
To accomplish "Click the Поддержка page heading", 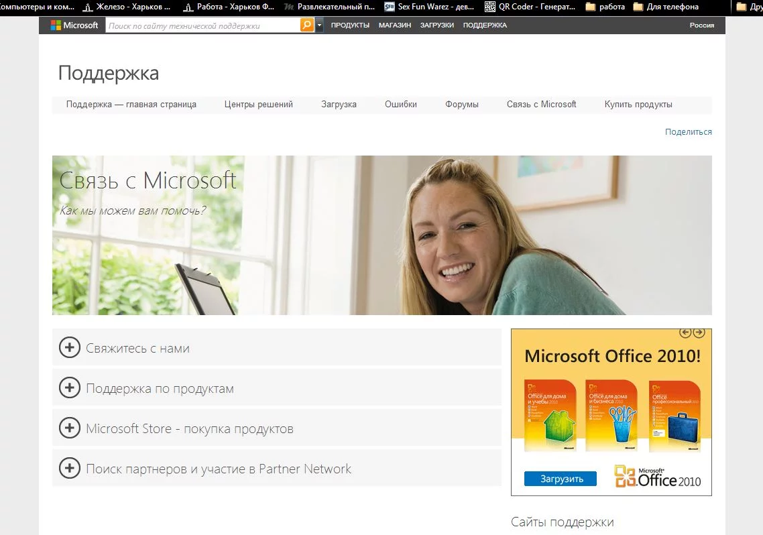I will 109,74.
